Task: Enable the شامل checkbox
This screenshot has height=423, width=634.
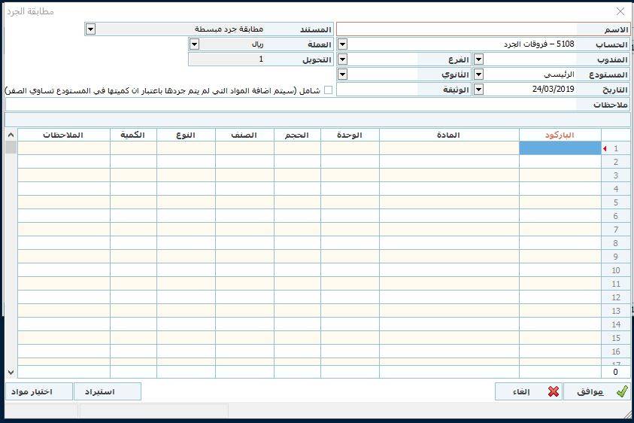Action: click(x=329, y=90)
